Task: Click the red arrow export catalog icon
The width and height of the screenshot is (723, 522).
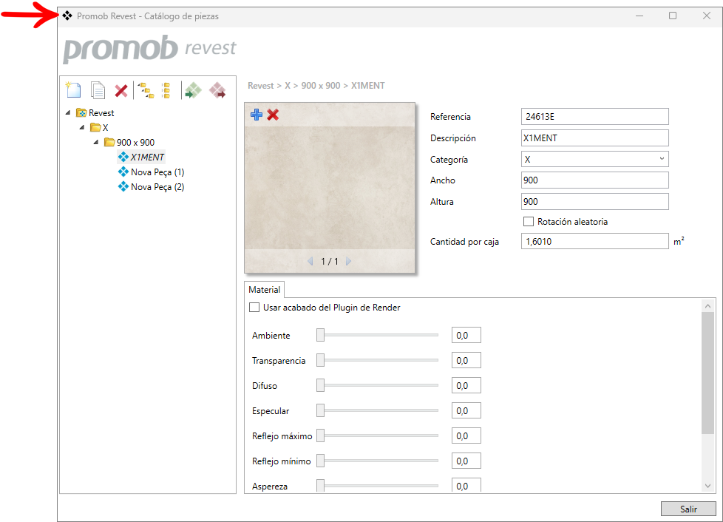Action: point(217,90)
